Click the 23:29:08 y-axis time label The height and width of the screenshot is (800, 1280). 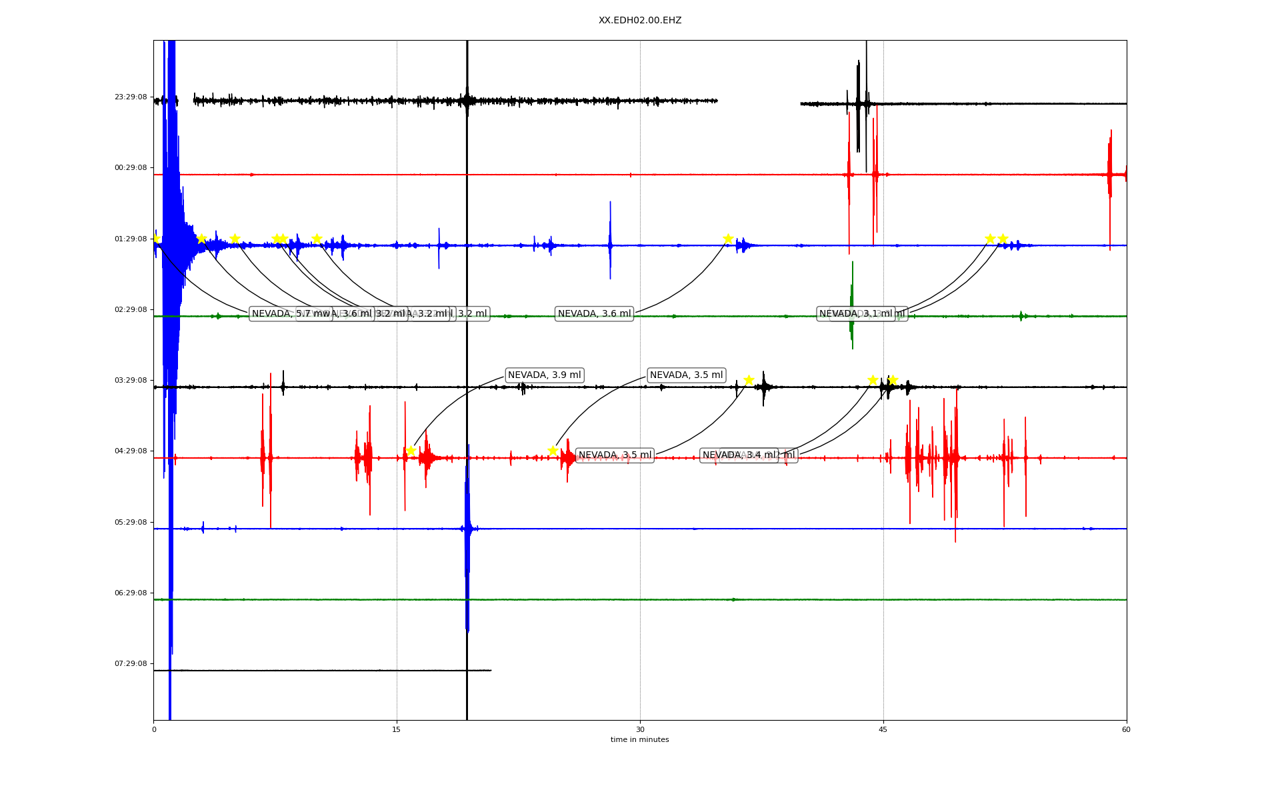pyautogui.click(x=131, y=97)
